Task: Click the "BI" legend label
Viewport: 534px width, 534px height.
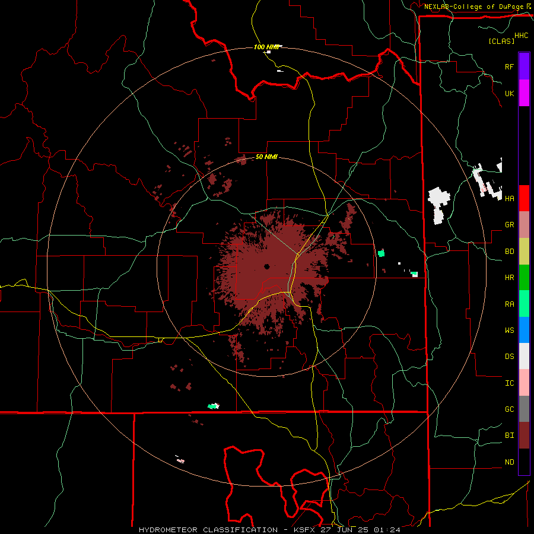Action: (x=509, y=436)
